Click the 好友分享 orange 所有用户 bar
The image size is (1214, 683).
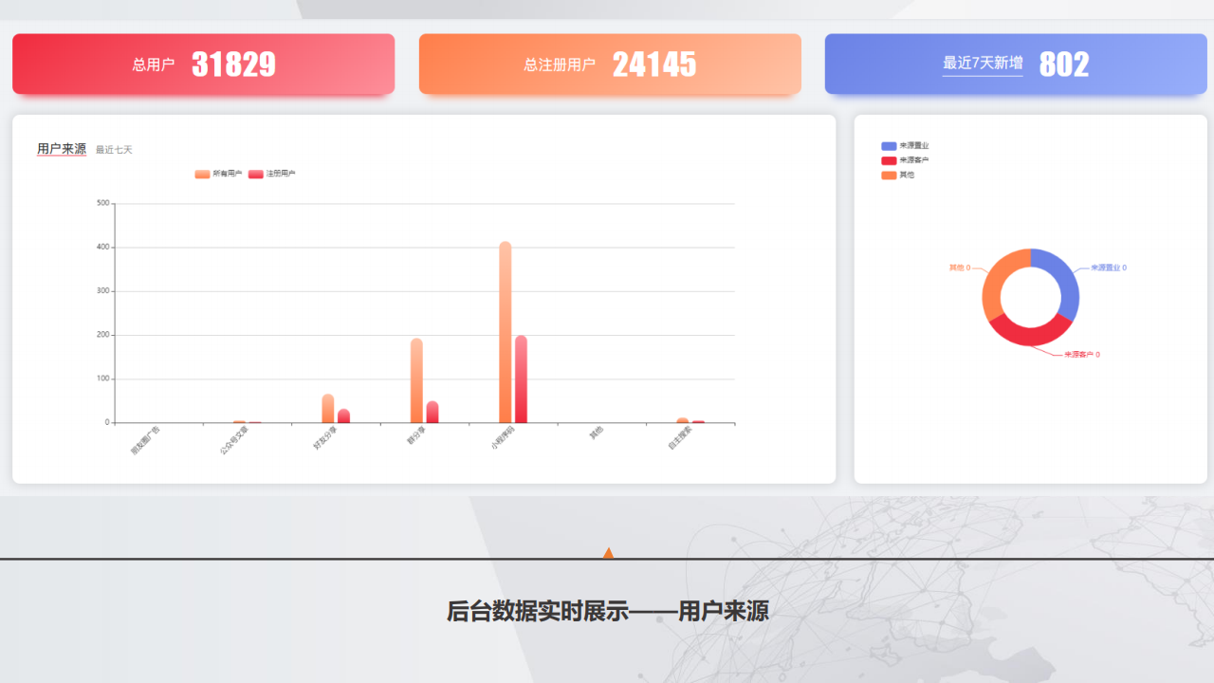[x=328, y=409]
